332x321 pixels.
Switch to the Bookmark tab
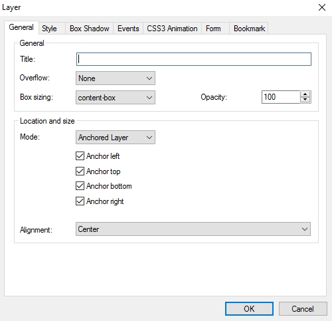(x=249, y=29)
